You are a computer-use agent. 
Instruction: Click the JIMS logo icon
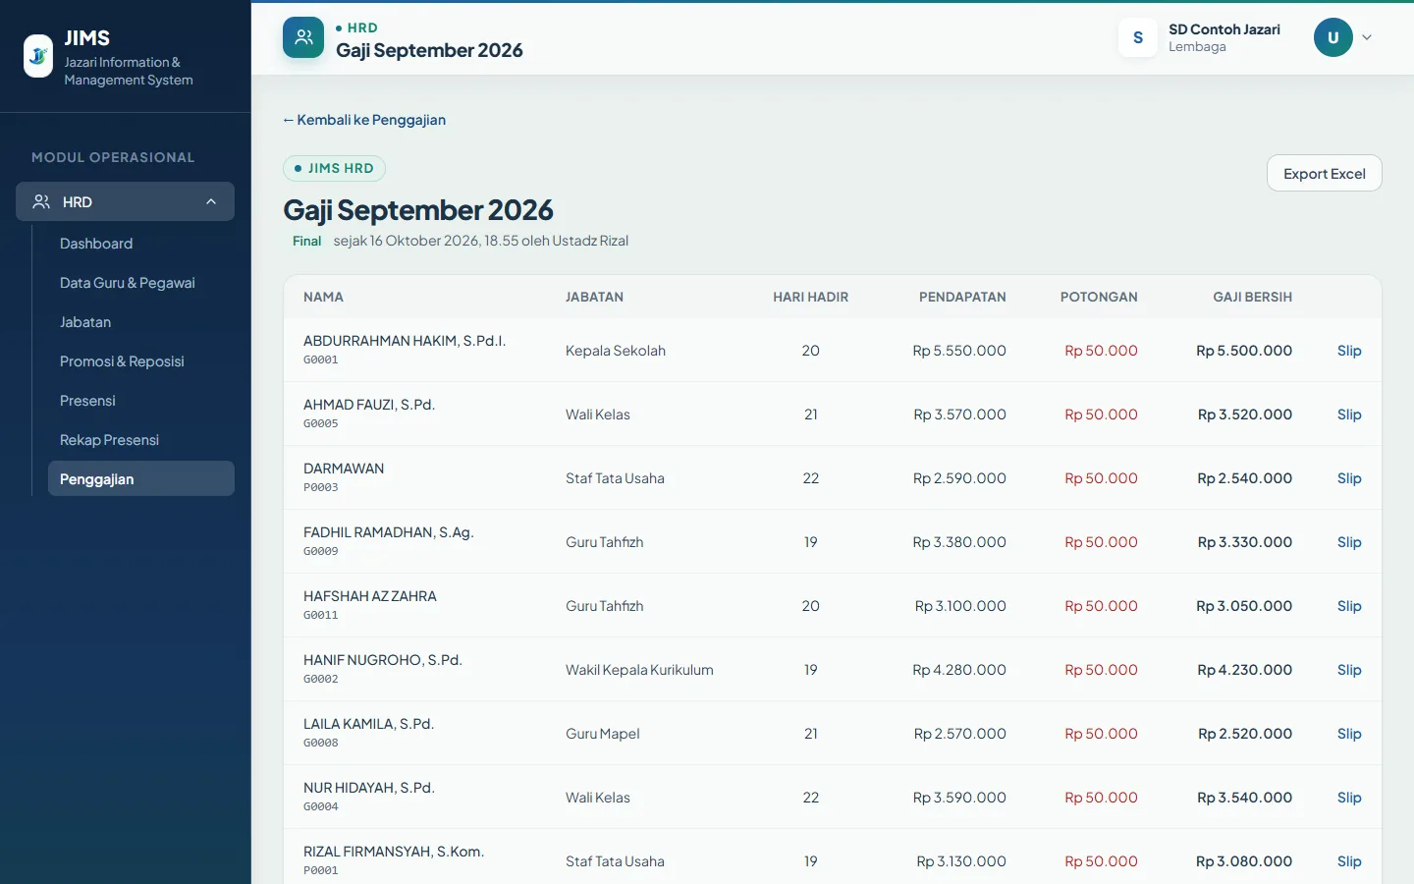click(38, 56)
